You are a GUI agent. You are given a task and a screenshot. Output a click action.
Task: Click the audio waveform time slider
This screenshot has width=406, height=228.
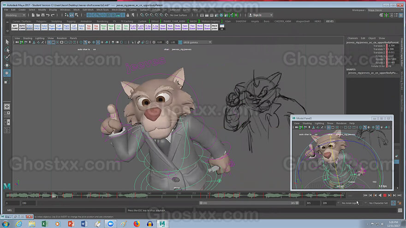[175, 195]
